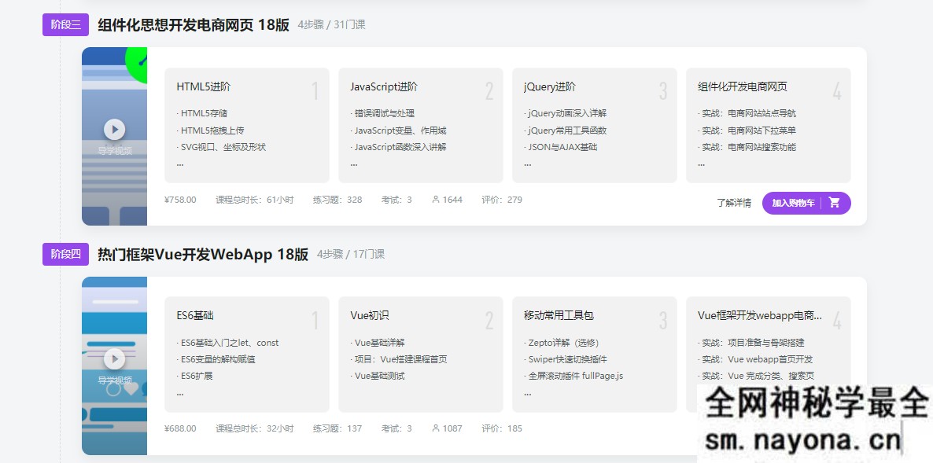Click text ES6基础入门之let、const
This screenshot has height=463, width=933.
[x=230, y=343]
